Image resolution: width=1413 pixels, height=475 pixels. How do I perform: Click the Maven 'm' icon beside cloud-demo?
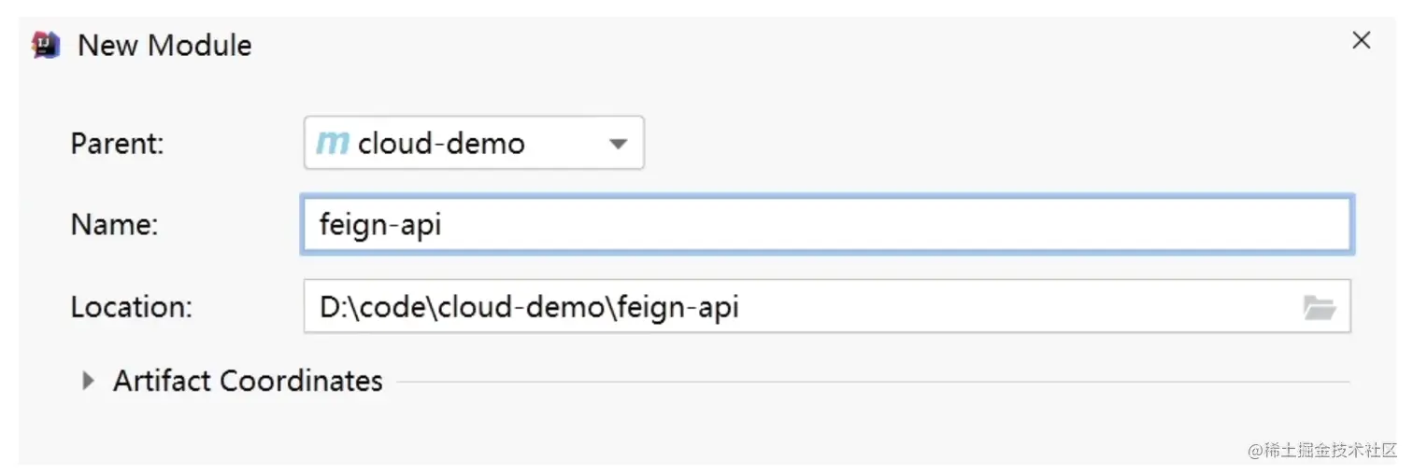pyautogui.click(x=332, y=143)
